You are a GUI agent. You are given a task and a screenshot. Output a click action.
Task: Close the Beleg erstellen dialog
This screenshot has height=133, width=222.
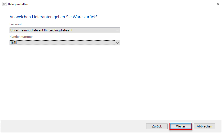click(217, 4)
